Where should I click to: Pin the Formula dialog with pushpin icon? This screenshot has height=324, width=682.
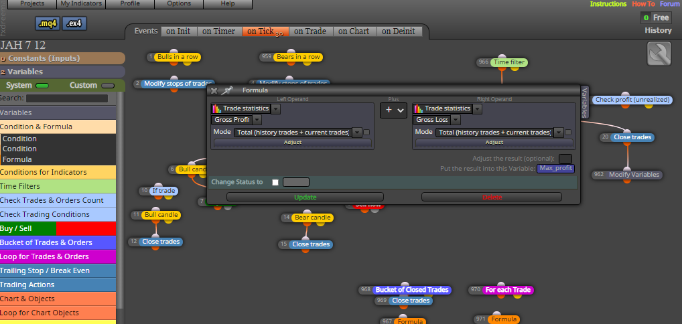(227, 90)
